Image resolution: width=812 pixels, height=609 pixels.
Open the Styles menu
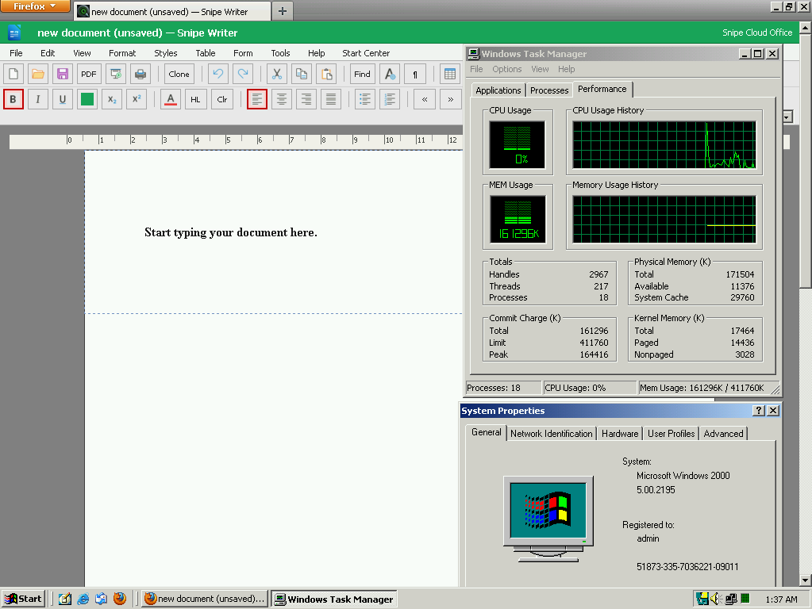click(x=166, y=53)
